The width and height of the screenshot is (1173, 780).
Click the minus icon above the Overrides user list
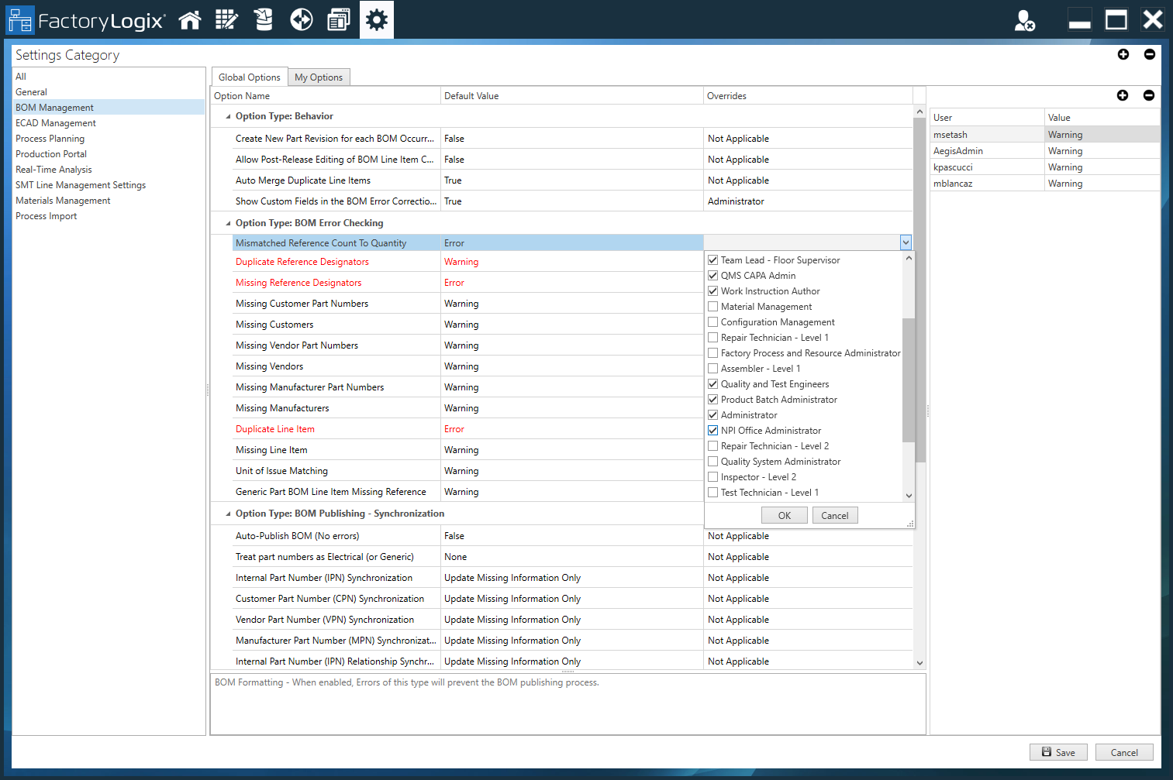coord(1149,95)
